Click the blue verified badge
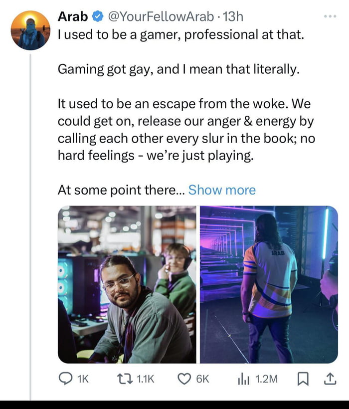This screenshot has height=409, width=349. coord(97,17)
